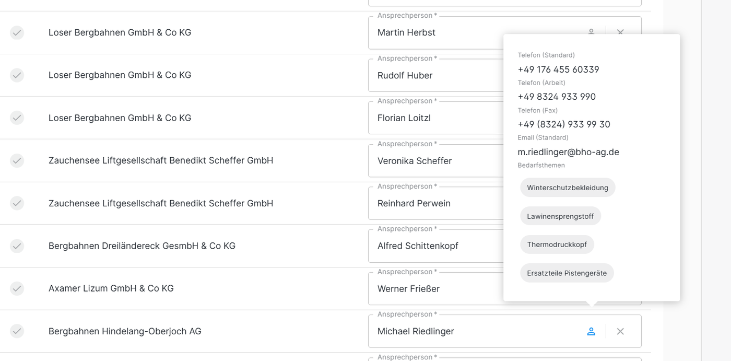Click the person icon next to Michael Riedlinger
The image size is (731, 361).
[x=591, y=331]
